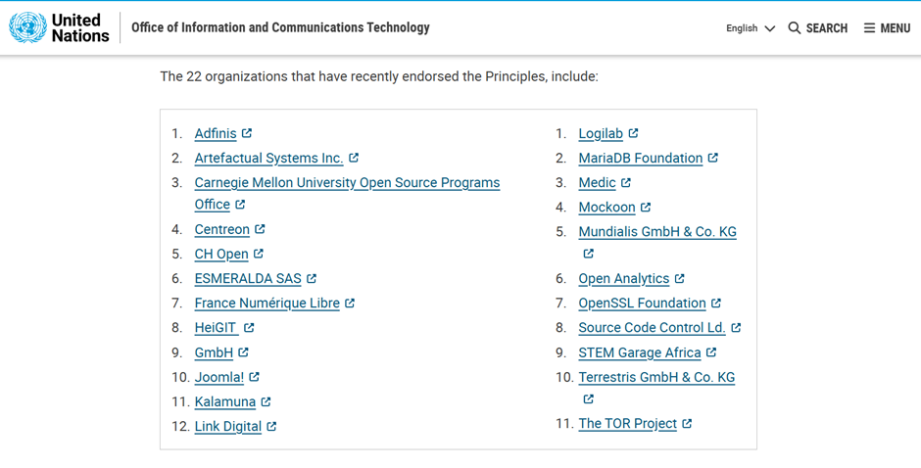The width and height of the screenshot is (921, 468).
Task: Open the OpenSSL Foundation link
Action: 642,303
